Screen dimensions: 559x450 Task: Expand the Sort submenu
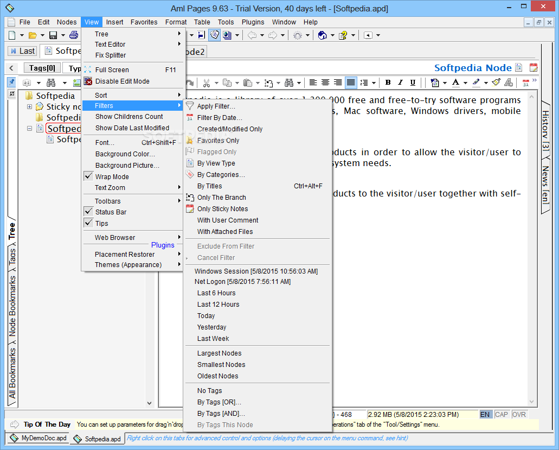point(132,96)
